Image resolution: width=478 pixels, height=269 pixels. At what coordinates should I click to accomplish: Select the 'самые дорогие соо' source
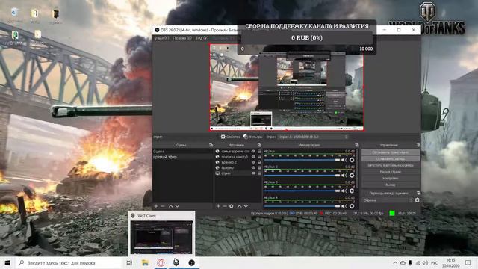(235, 151)
